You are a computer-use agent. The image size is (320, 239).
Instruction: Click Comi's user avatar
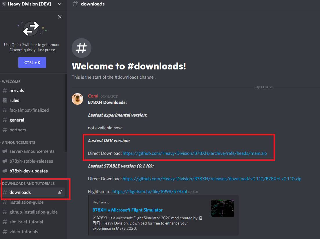coord(77,99)
